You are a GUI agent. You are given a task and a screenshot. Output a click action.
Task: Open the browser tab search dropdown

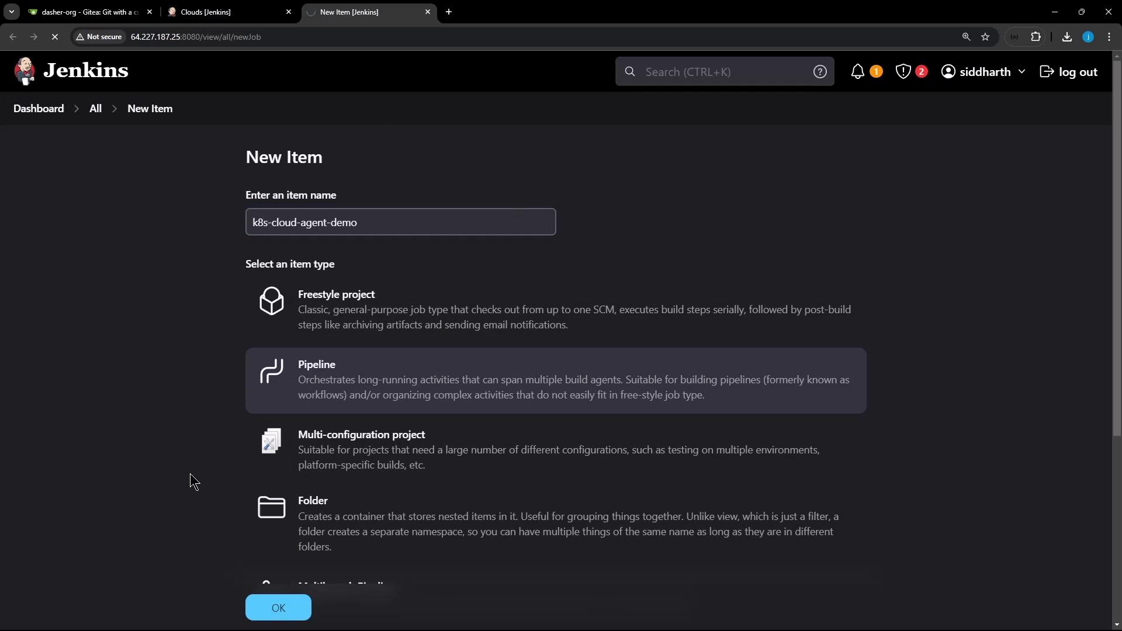[11, 12]
